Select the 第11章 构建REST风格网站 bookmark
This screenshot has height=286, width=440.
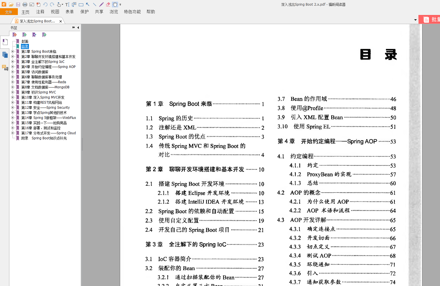(42, 103)
